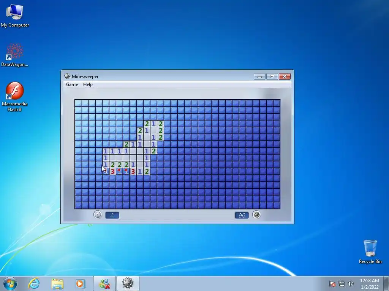Viewport: 389px width, 291px height.
Task: Click the remaining mines value 96
Action: coord(242,215)
